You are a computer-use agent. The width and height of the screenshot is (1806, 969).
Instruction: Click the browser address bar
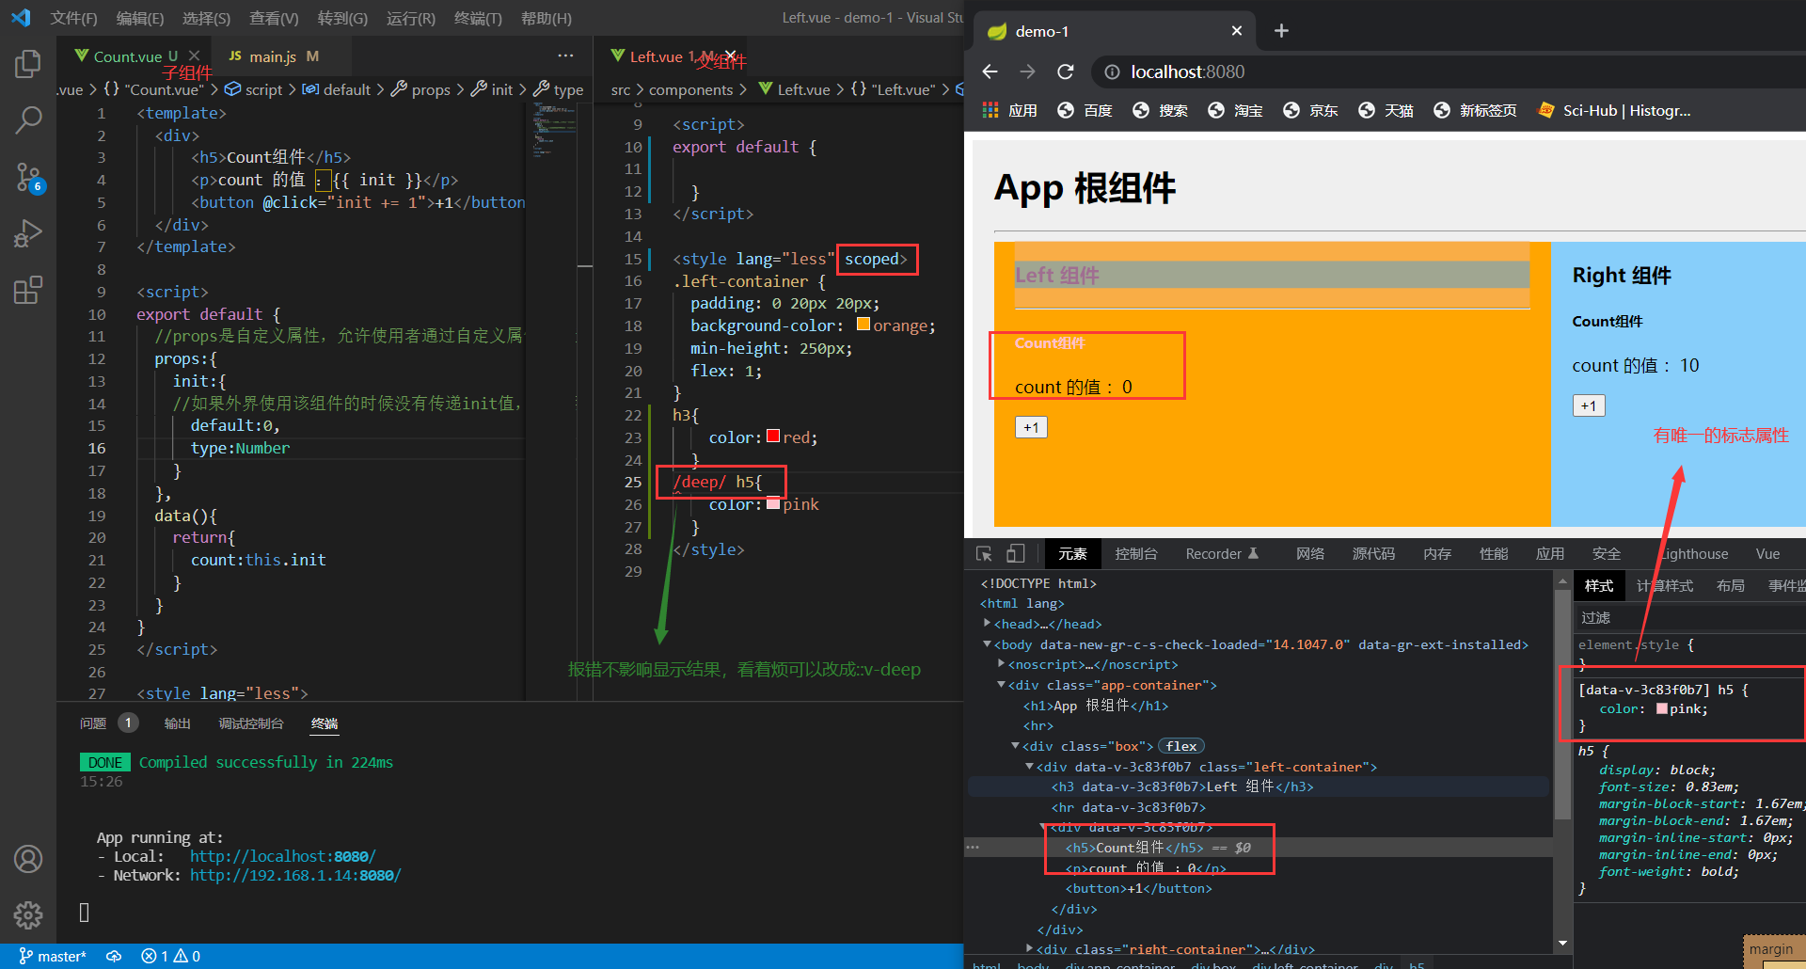point(1449,71)
